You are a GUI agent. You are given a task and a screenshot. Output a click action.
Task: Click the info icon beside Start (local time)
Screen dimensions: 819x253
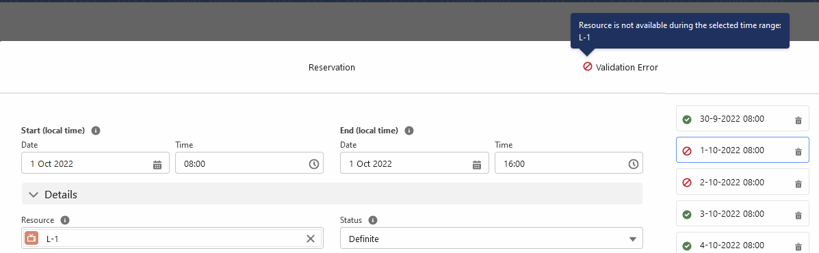96,131
